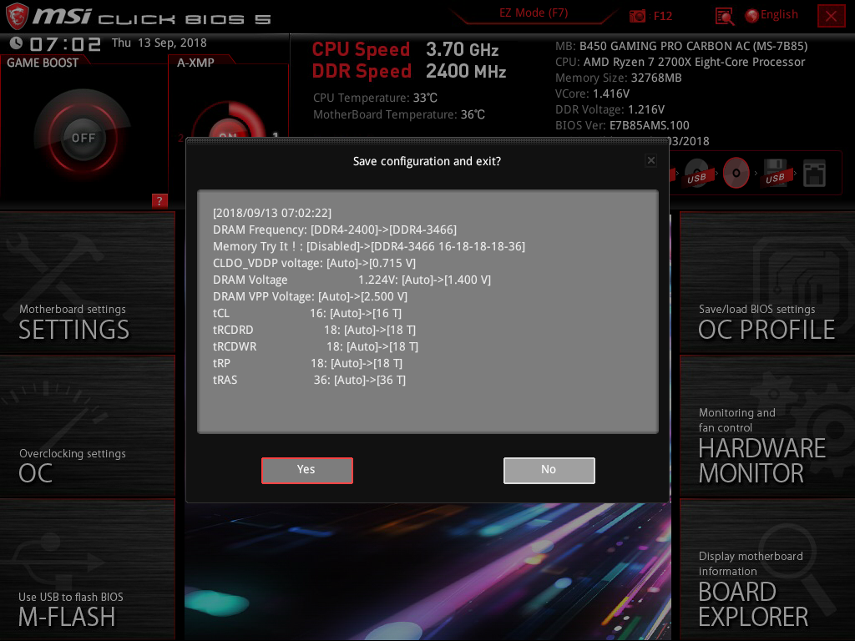Confirm save with the Yes button
Viewport: 855px width, 641px height.
point(307,471)
